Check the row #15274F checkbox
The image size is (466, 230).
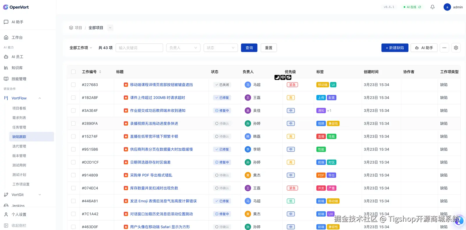(73, 136)
